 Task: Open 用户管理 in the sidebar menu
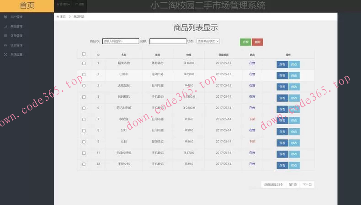click(16, 17)
